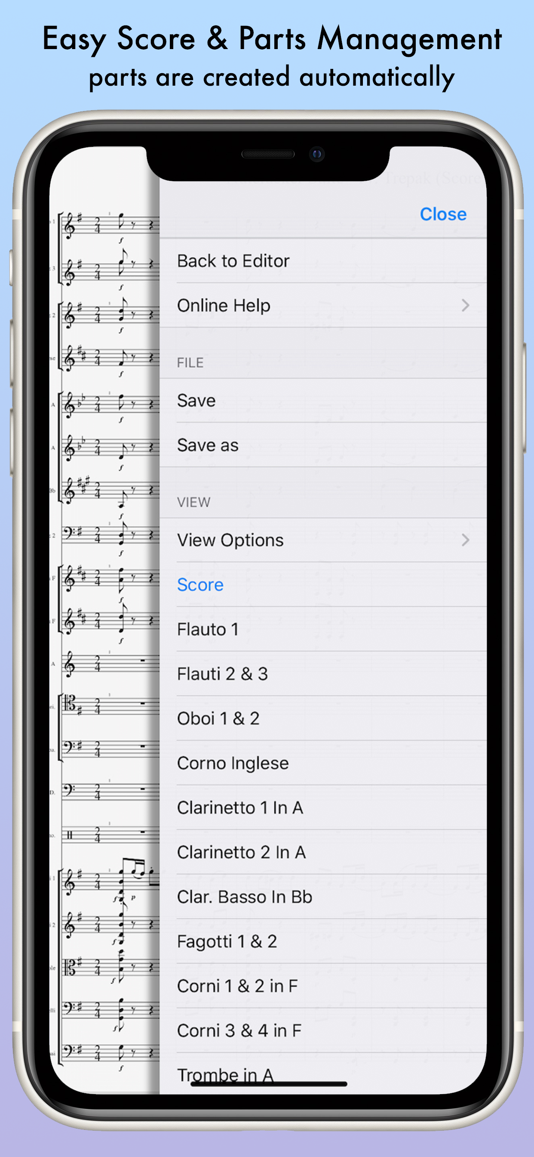
Task: Select the Score view
Action: 323,585
